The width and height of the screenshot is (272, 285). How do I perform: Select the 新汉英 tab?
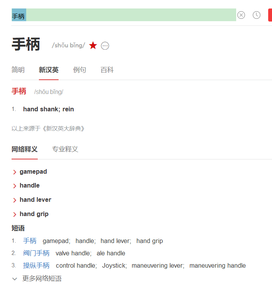49,70
